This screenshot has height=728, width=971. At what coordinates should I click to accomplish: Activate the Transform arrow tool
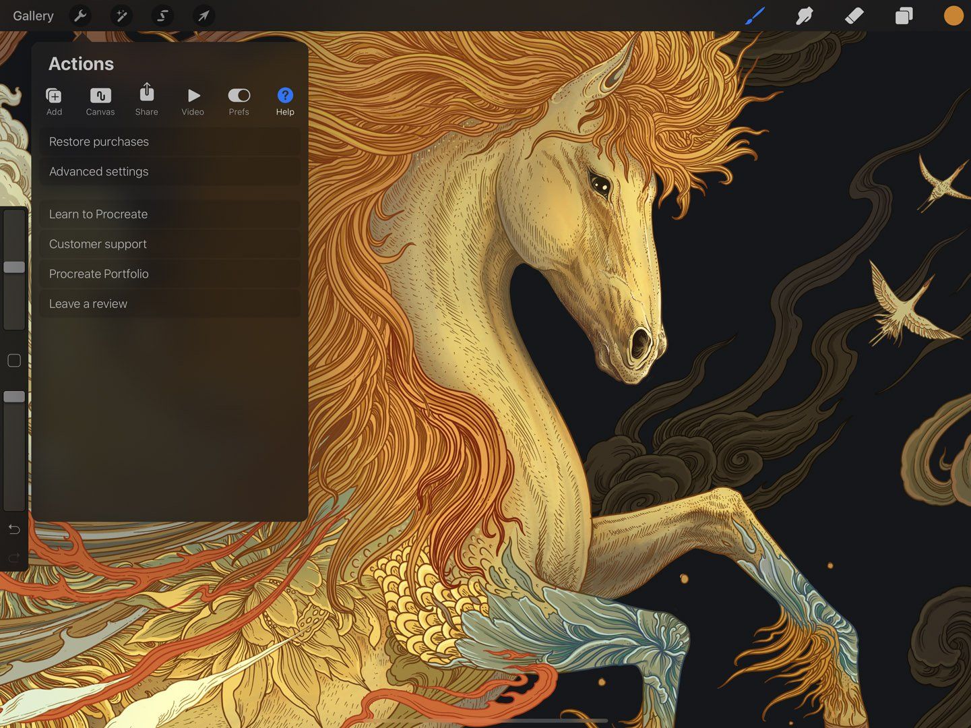click(x=203, y=16)
